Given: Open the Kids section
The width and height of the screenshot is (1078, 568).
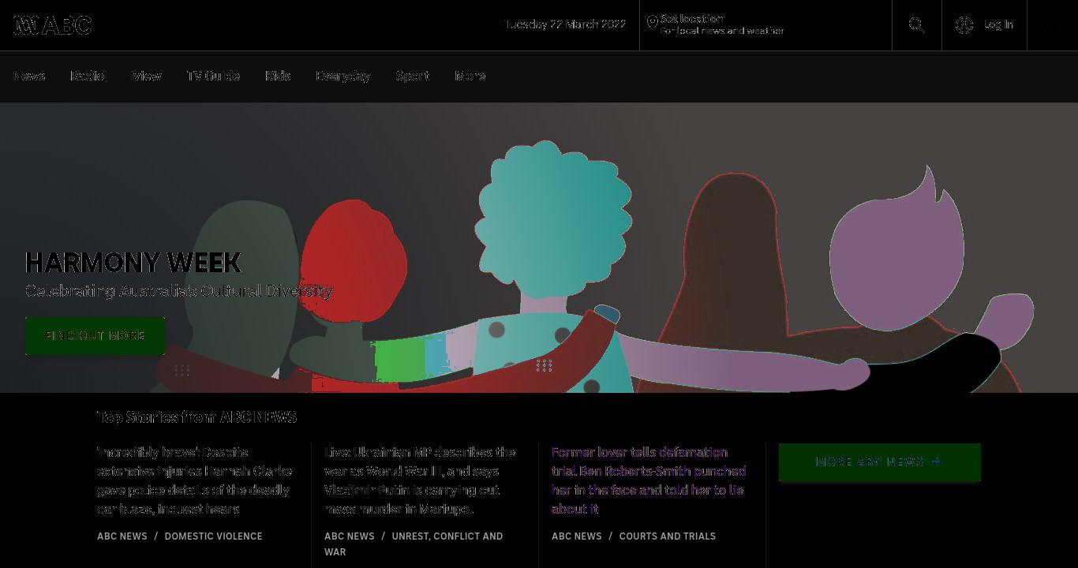Looking at the screenshot, I should pos(278,76).
